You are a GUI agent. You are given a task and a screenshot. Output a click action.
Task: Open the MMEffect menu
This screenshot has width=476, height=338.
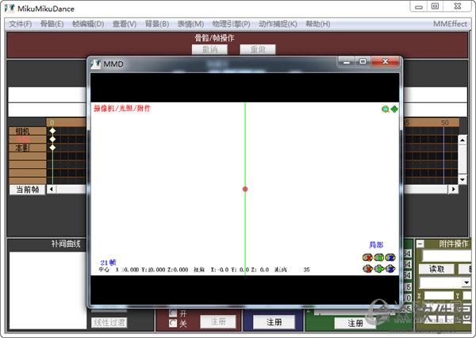pos(450,24)
